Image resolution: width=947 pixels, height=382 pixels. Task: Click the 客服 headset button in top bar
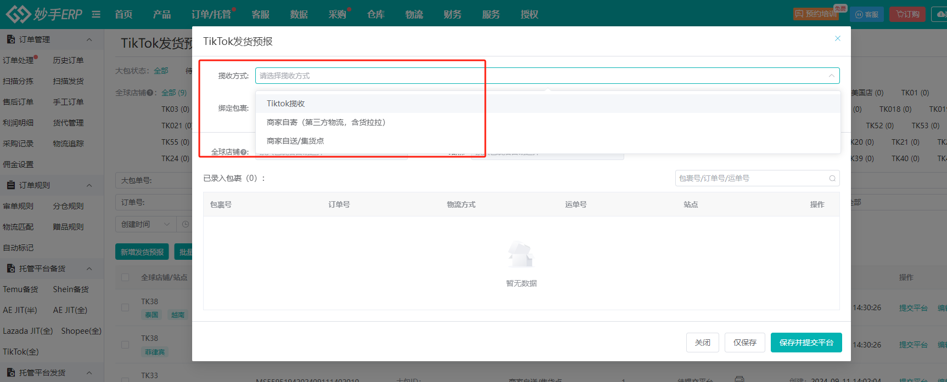click(x=867, y=14)
